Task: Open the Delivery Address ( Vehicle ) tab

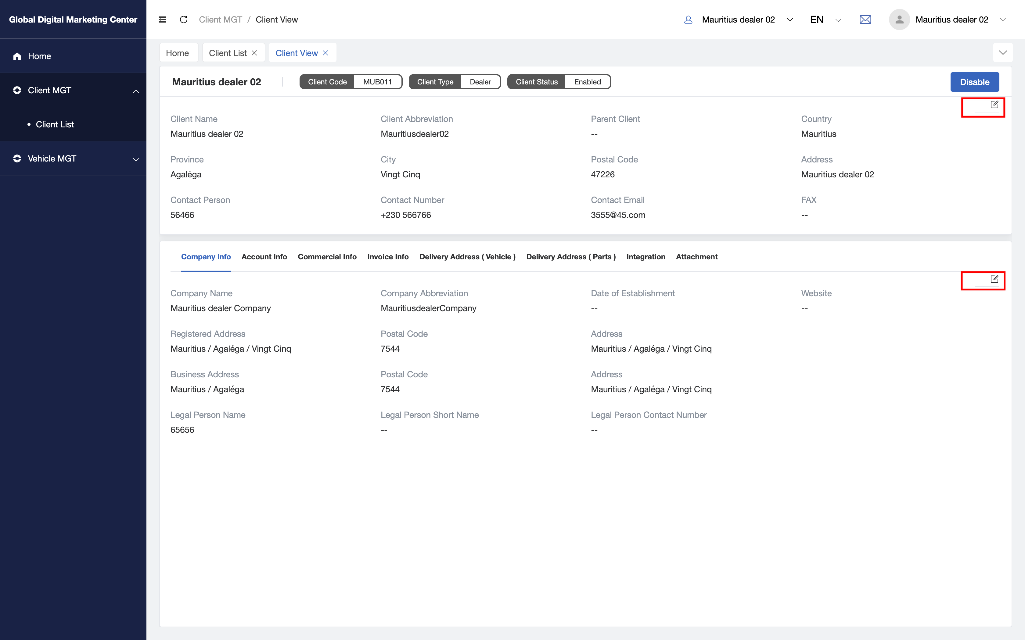Action: 468,257
